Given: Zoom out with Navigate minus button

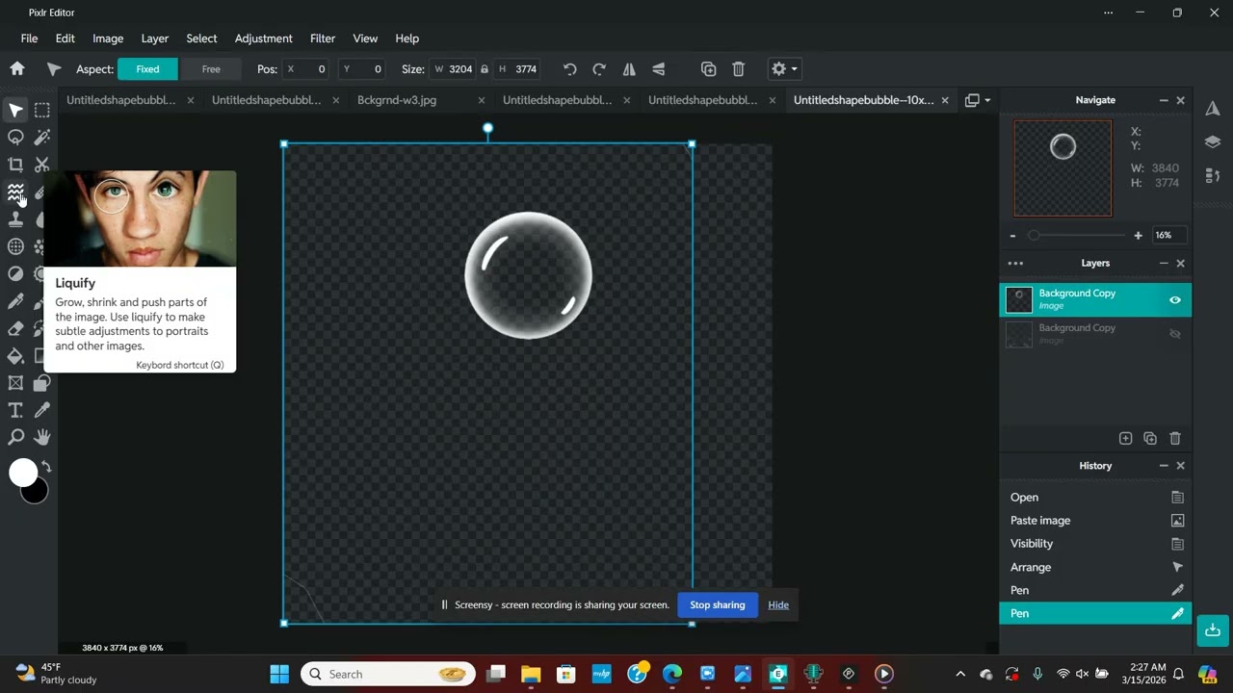Looking at the screenshot, I should pyautogui.click(x=1012, y=236).
